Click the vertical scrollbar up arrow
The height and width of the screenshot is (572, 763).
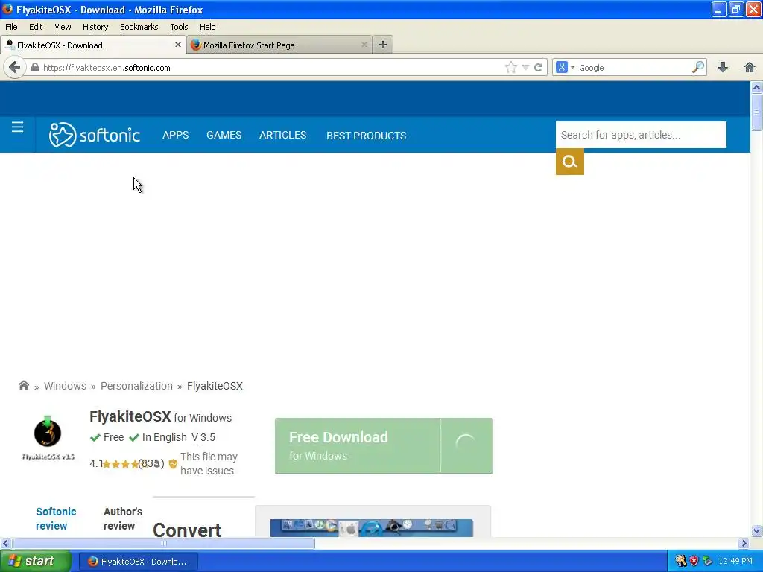(756, 88)
